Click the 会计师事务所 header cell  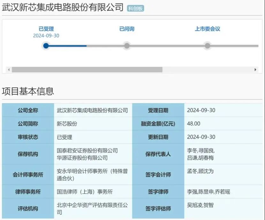click(x=28, y=175)
